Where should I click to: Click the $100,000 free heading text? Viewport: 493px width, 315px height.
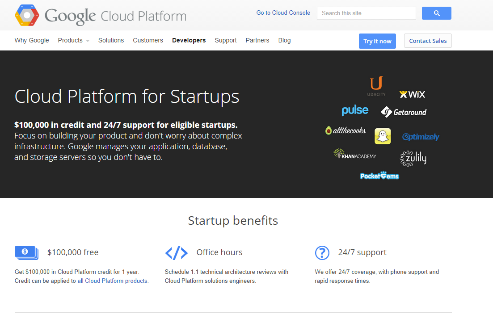(72, 252)
